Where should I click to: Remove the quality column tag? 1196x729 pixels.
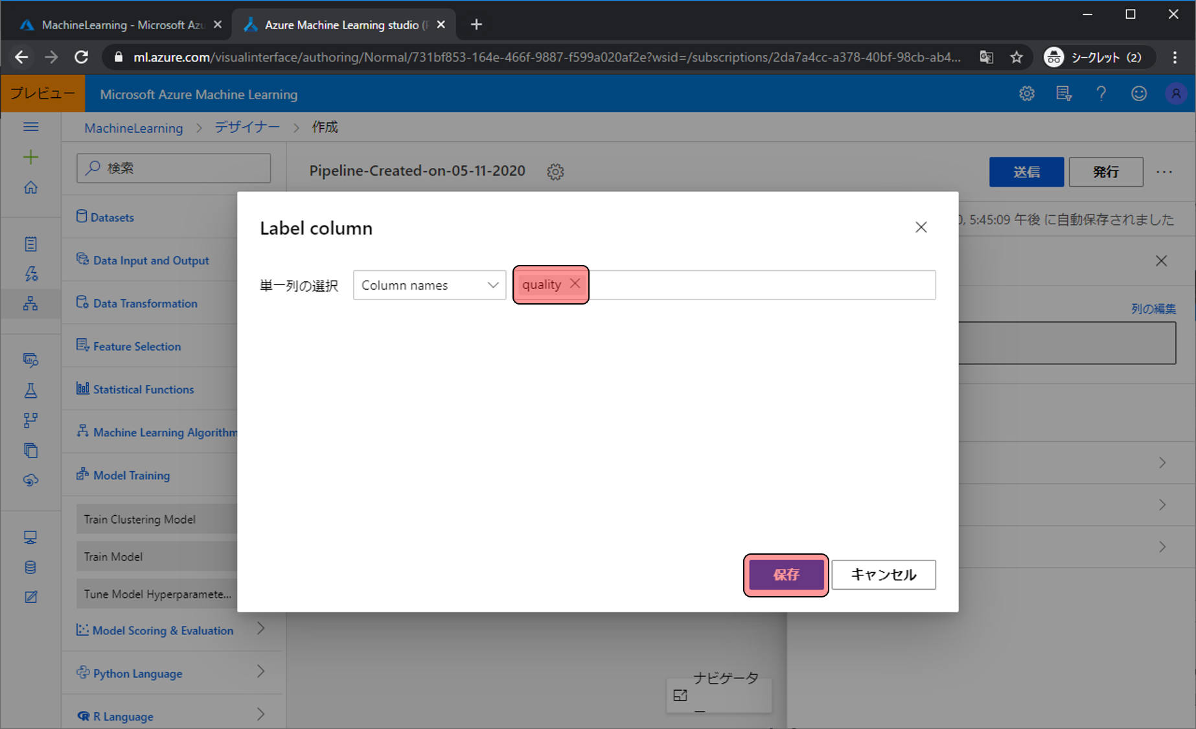pyautogui.click(x=575, y=284)
